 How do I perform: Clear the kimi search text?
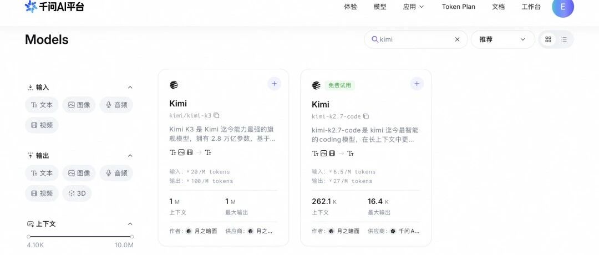[457, 39]
